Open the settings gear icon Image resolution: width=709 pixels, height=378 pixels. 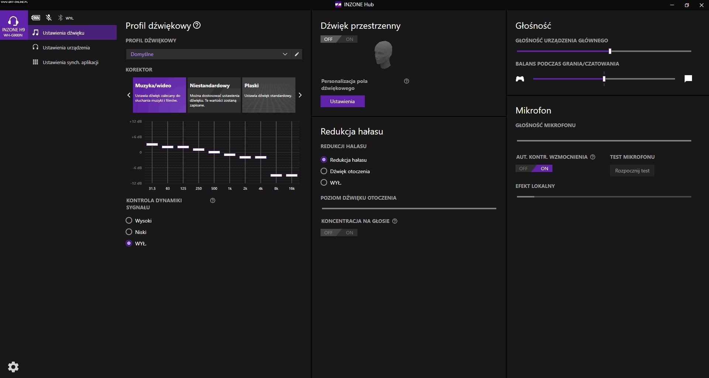tap(13, 367)
